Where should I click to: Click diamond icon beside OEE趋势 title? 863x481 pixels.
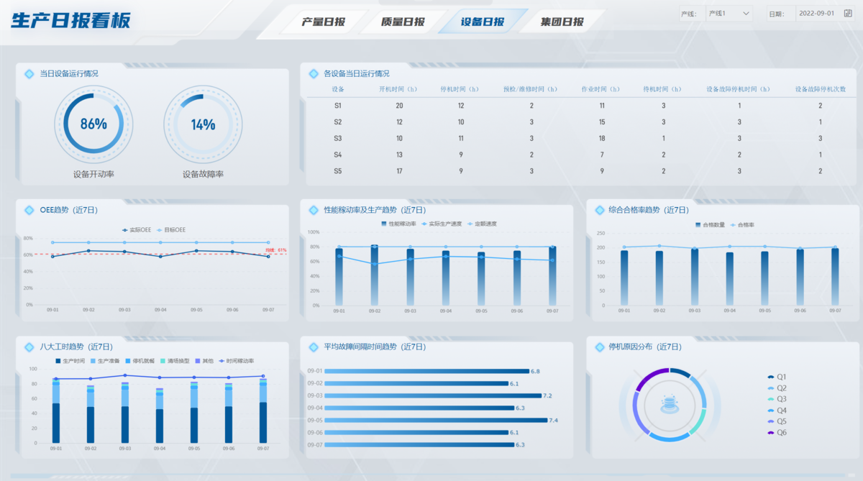click(29, 210)
